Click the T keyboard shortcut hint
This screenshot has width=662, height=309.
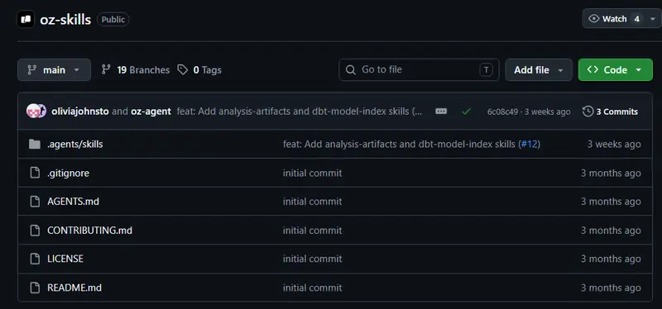tap(487, 70)
